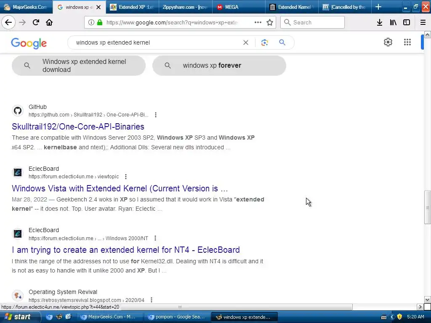This screenshot has height=323, width=431.
Task: Open options menu for Operating System Revival result
Action: (x=151, y=300)
